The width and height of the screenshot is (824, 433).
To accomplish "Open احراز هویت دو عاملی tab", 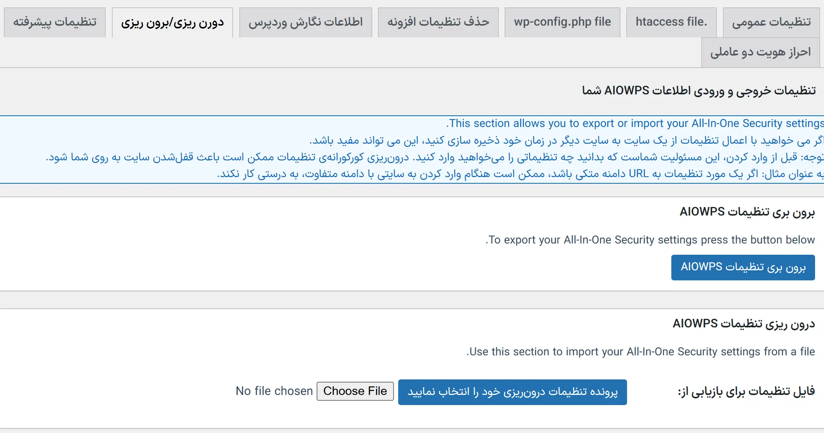I will pos(760,52).
